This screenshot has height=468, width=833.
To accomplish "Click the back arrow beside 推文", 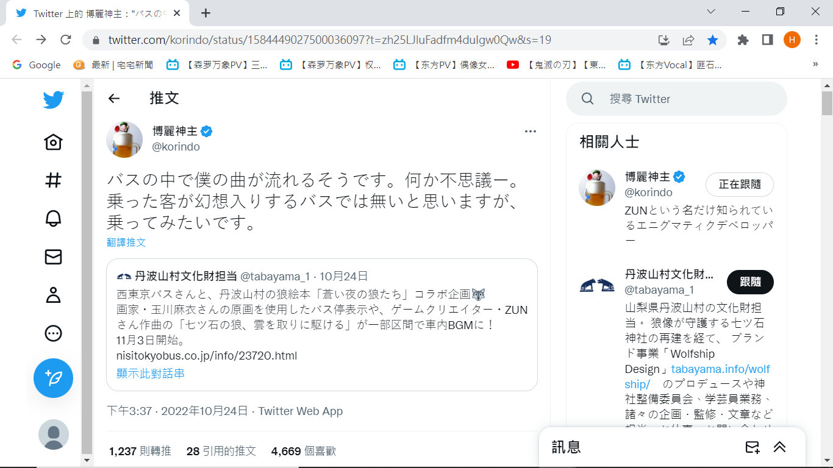I will (114, 98).
